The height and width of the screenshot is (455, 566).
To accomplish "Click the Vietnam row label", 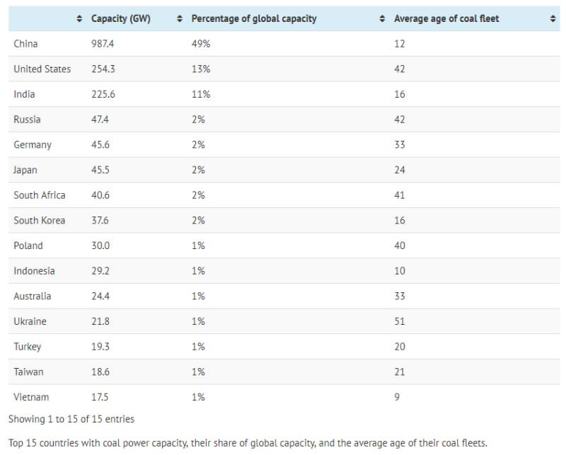I will [x=31, y=397].
